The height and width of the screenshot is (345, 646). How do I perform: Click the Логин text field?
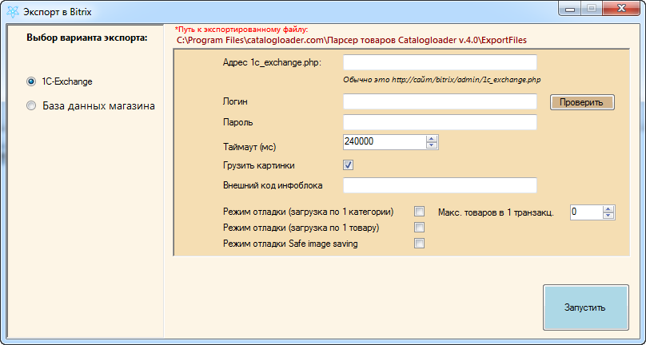pos(440,101)
